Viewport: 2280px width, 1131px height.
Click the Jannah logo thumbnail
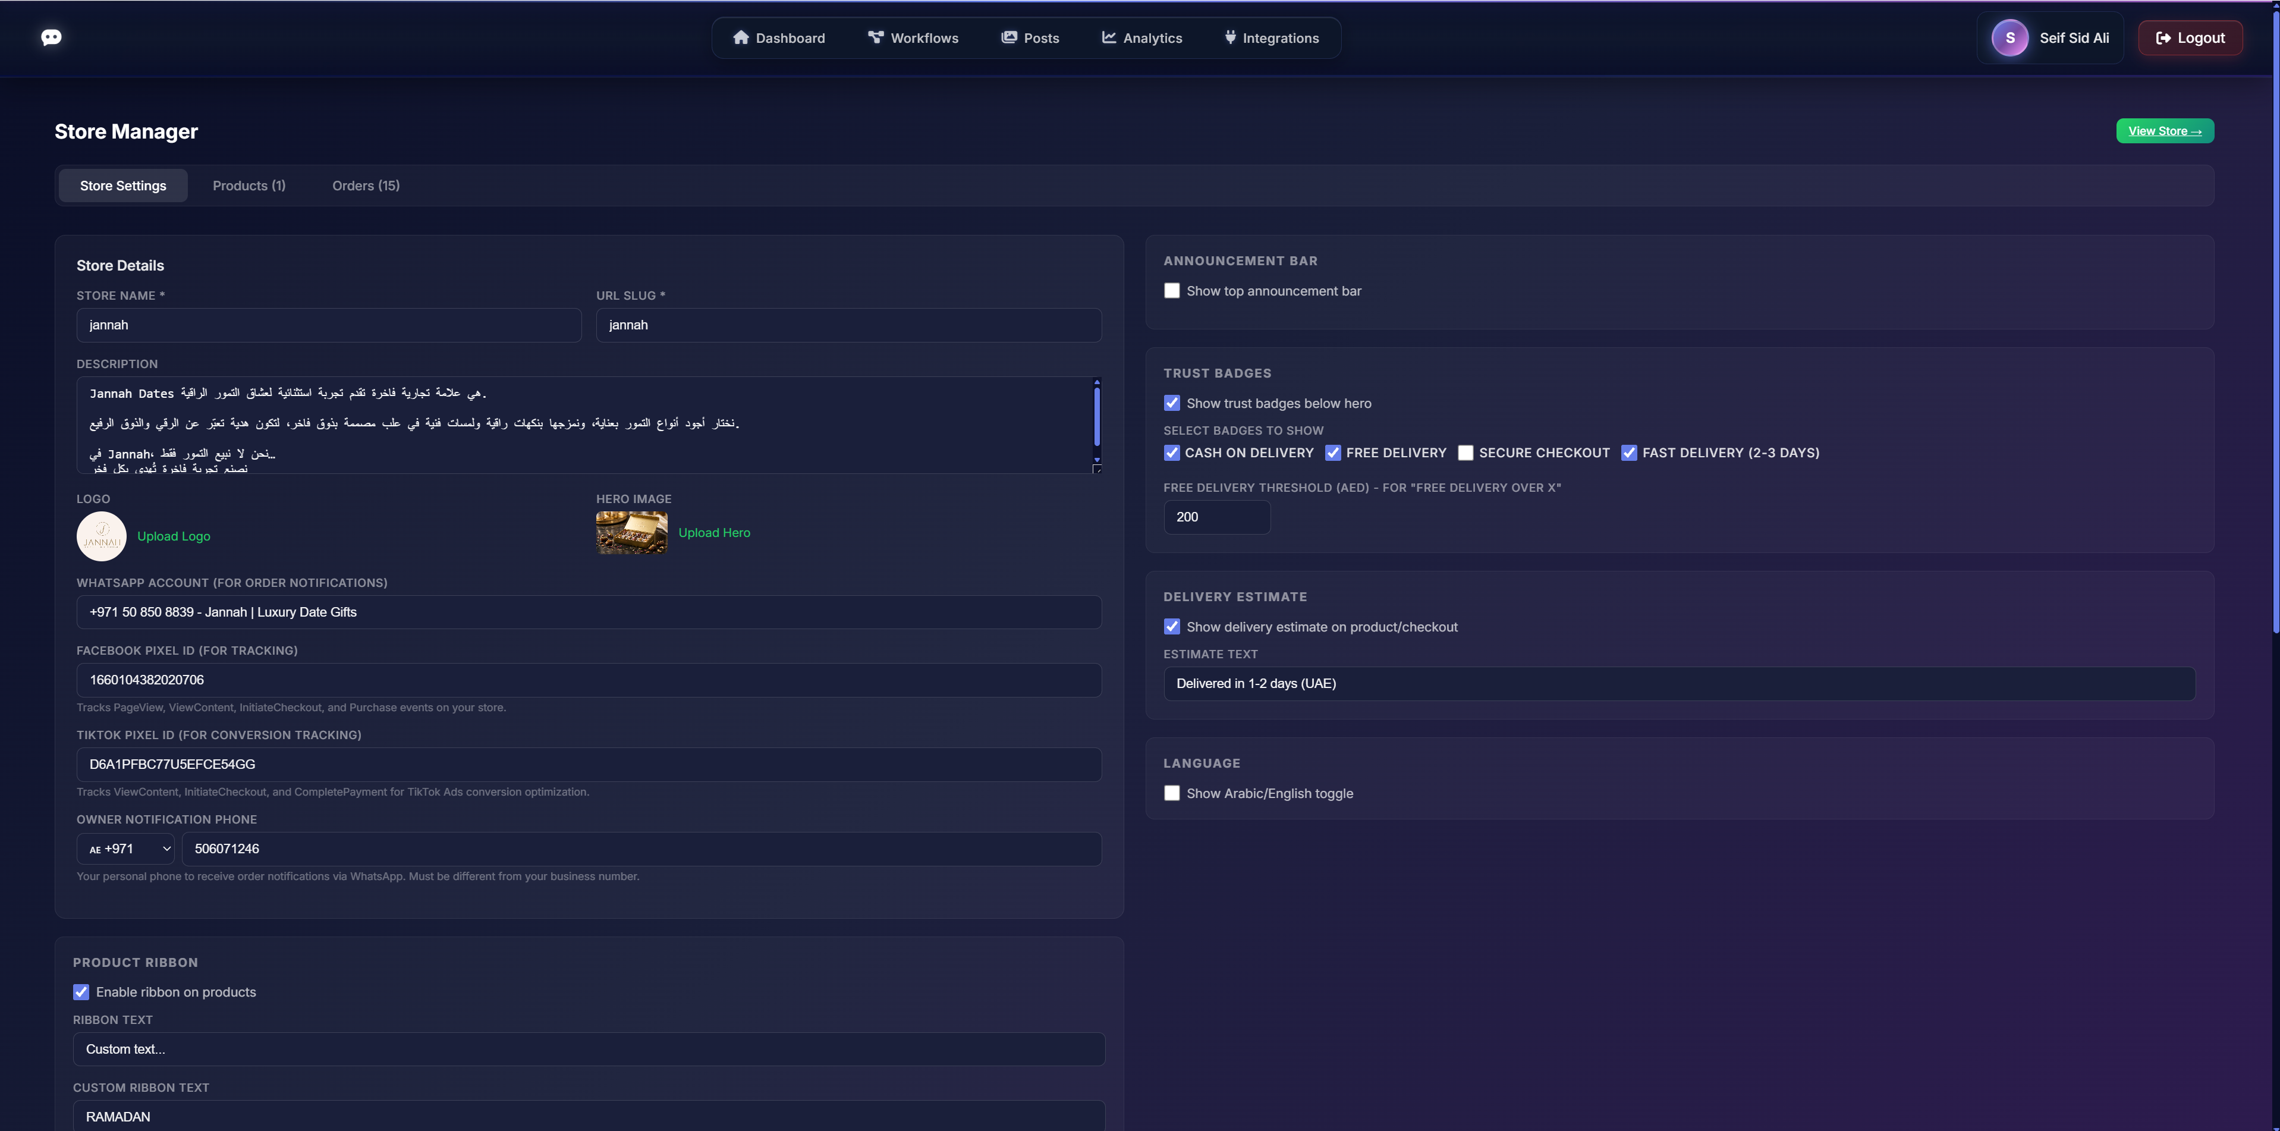(x=101, y=535)
